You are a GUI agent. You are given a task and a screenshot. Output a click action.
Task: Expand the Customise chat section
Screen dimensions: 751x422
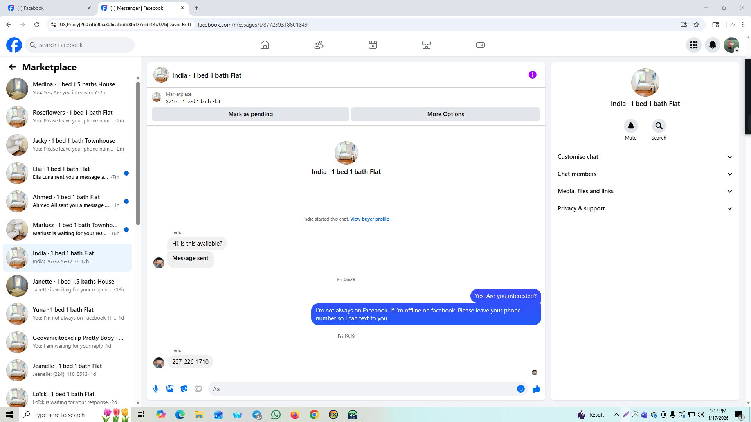[645, 157]
